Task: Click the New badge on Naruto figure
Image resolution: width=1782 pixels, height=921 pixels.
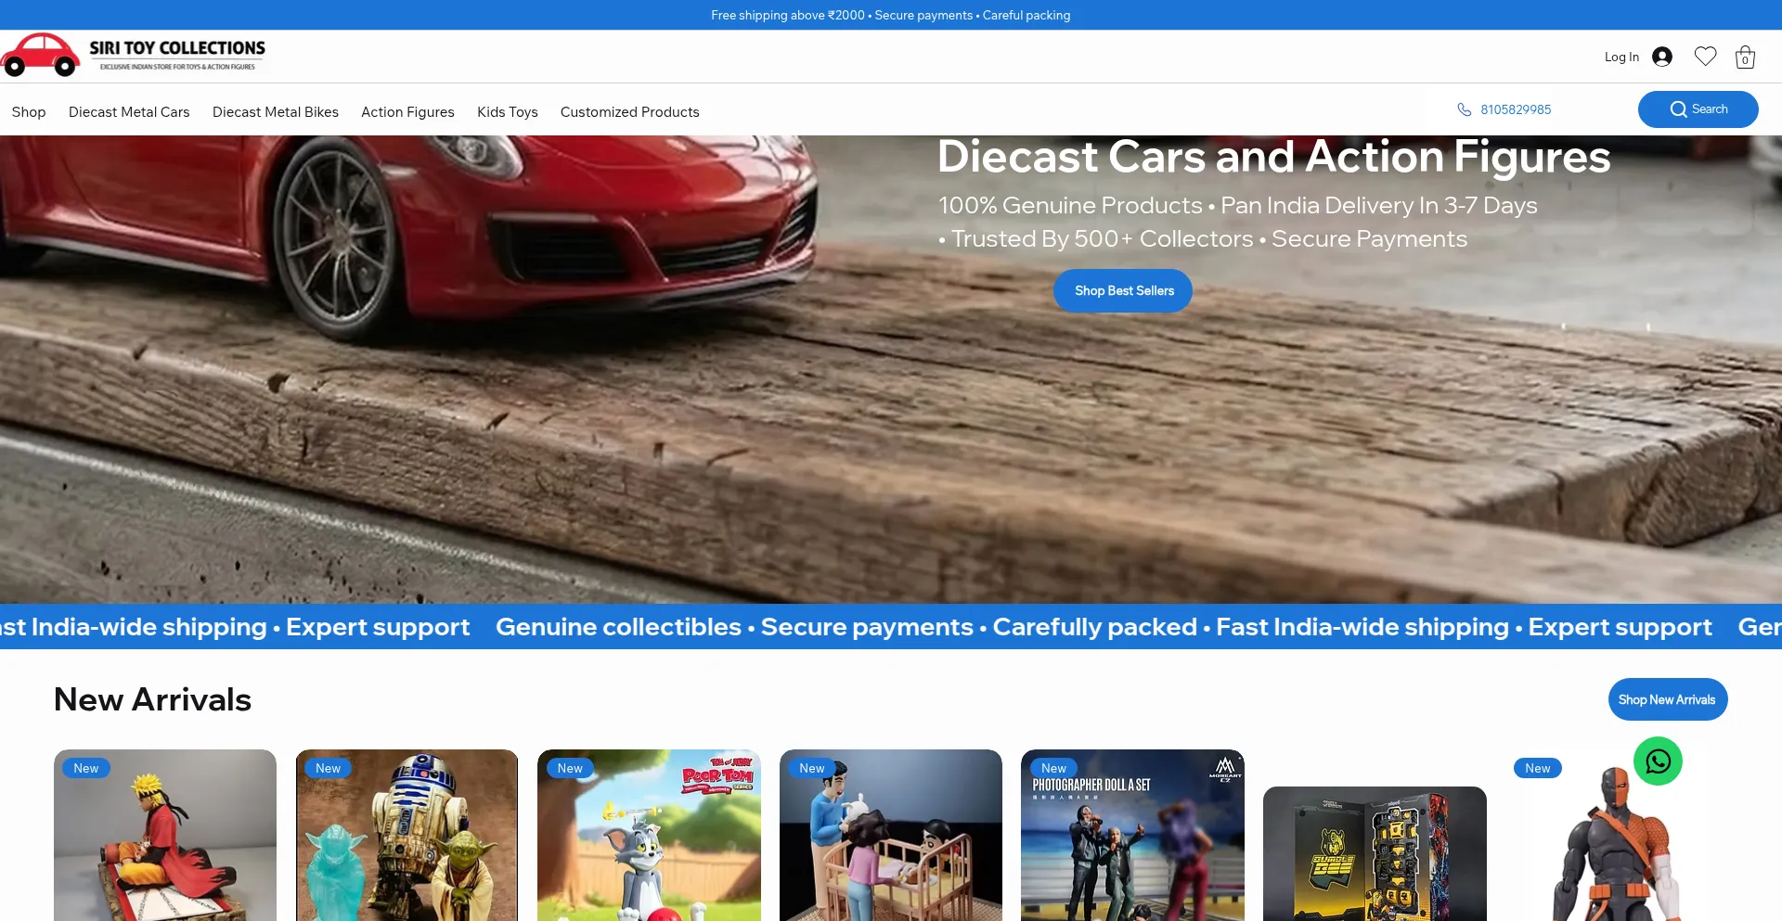Action: (86, 768)
